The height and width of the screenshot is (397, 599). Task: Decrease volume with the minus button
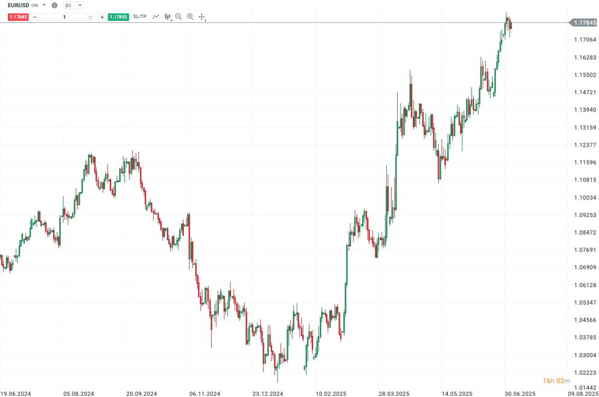[34, 17]
